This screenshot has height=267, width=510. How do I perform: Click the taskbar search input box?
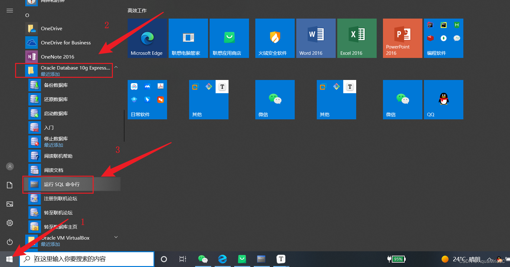coord(87,259)
